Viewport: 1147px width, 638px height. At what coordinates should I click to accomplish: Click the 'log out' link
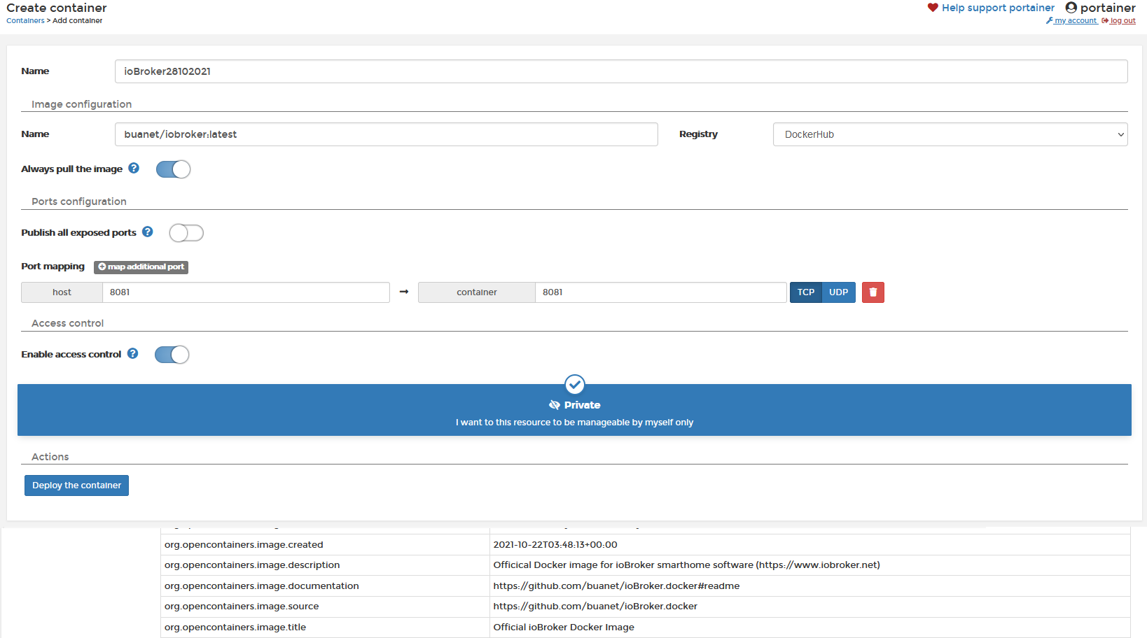pos(1122,21)
